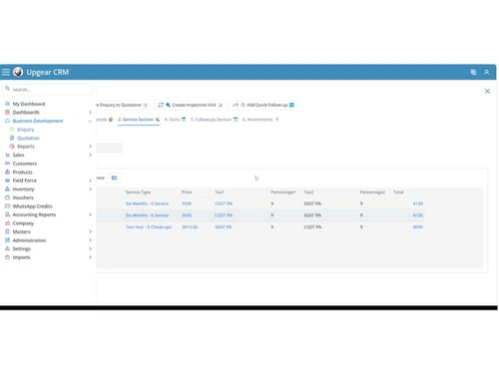
Task: Click Two Year - 6 Check-ups link
Action: tap(149, 227)
